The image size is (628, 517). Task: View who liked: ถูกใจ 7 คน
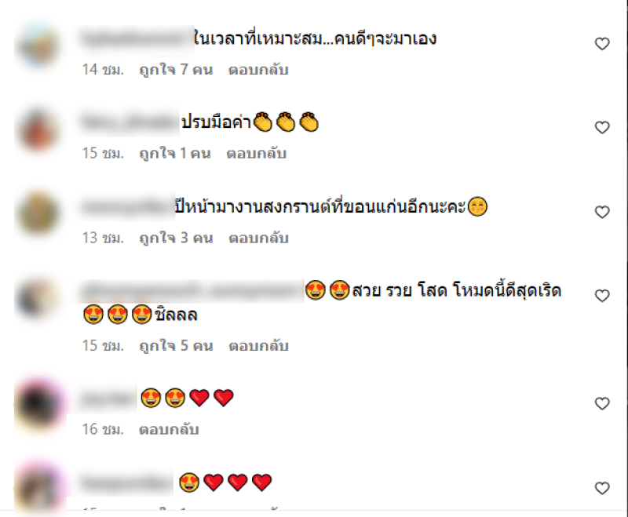coord(176,70)
